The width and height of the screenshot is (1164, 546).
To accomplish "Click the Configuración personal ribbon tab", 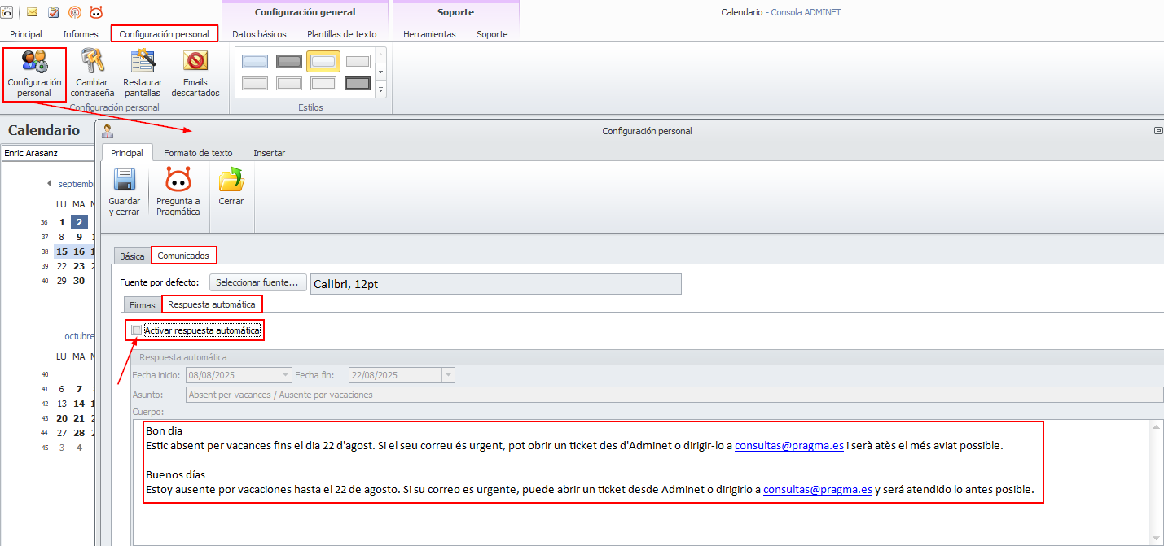I will [164, 34].
